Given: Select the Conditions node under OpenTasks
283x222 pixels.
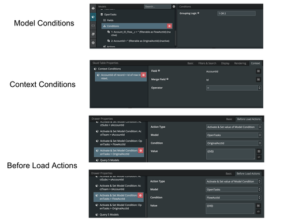Looking at the screenshot, I should 137,26.
